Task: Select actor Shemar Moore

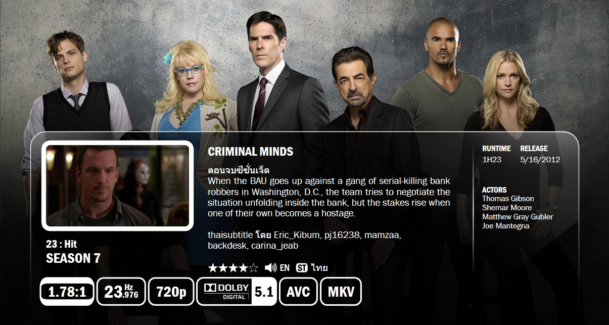Action: point(507,208)
